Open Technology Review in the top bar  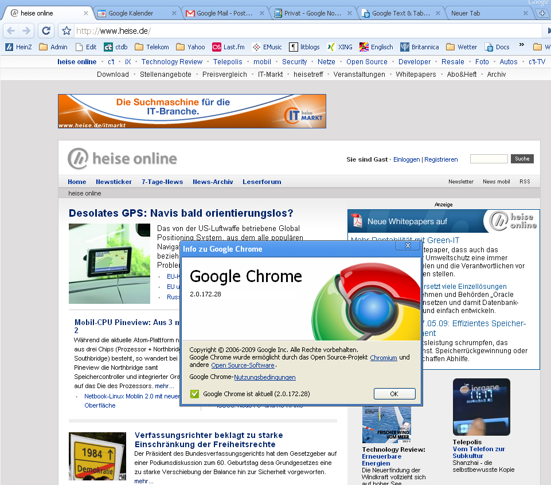172,62
